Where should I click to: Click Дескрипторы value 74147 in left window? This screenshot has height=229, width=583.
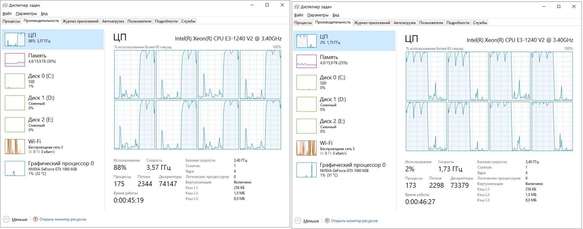coord(168,184)
